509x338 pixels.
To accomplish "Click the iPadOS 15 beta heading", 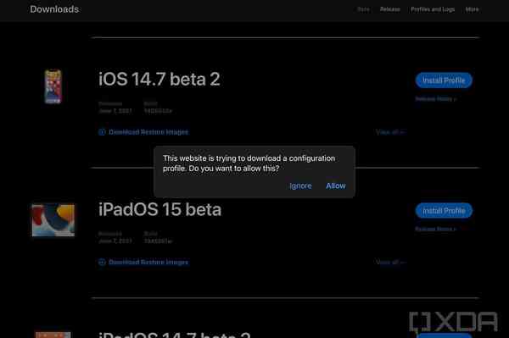I will (x=159, y=209).
